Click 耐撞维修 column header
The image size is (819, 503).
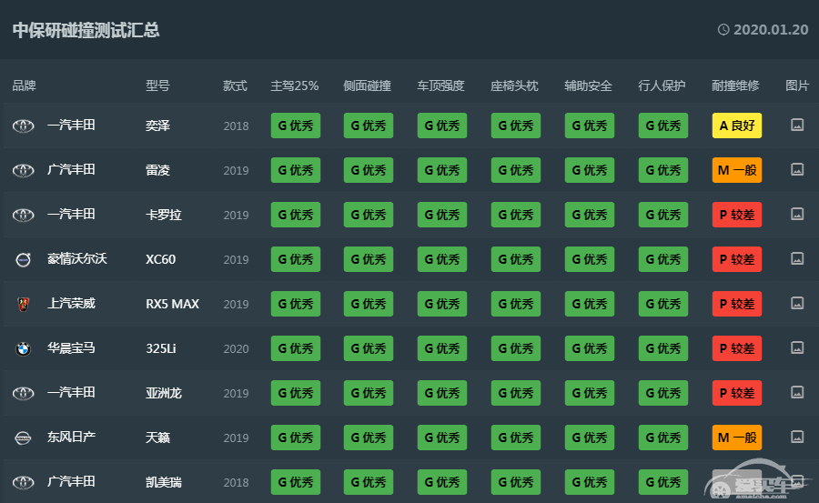[x=735, y=86]
